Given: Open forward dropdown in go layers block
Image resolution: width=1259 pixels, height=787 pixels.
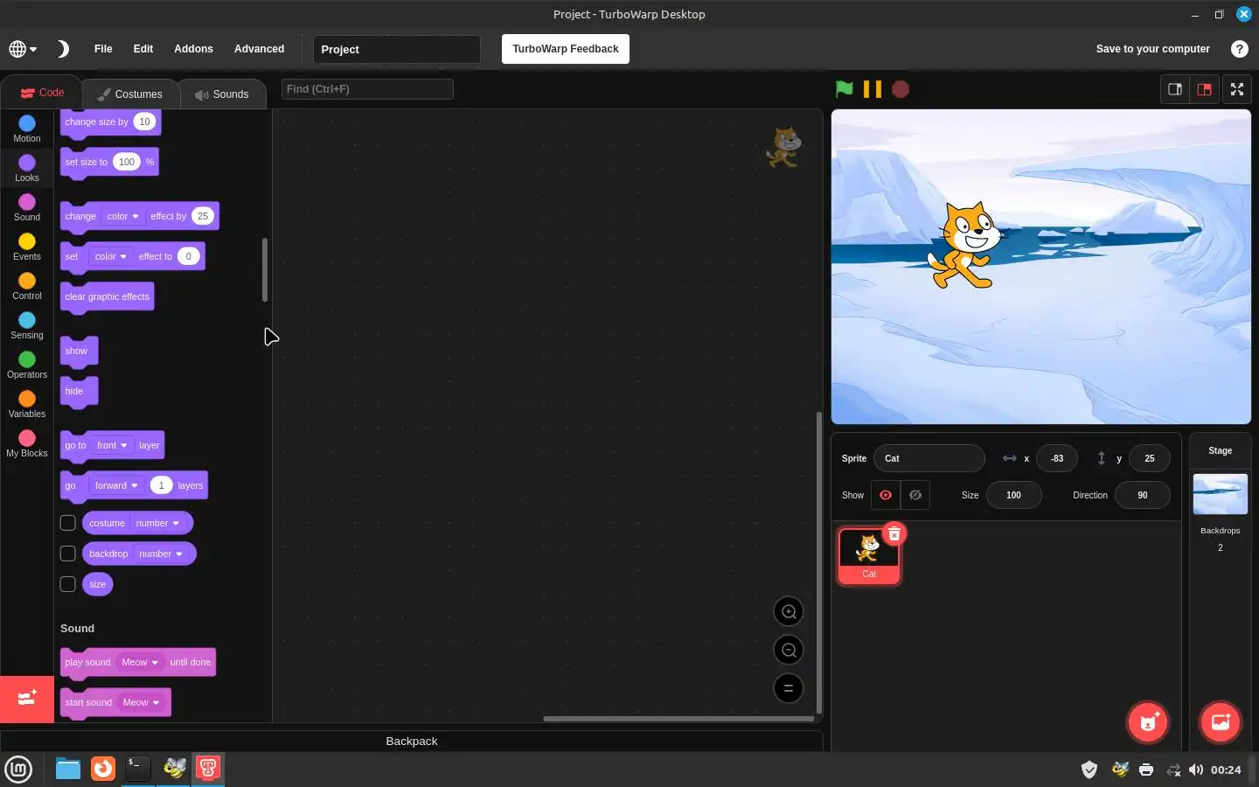Looking at the screenshot, I should point(116,485).
